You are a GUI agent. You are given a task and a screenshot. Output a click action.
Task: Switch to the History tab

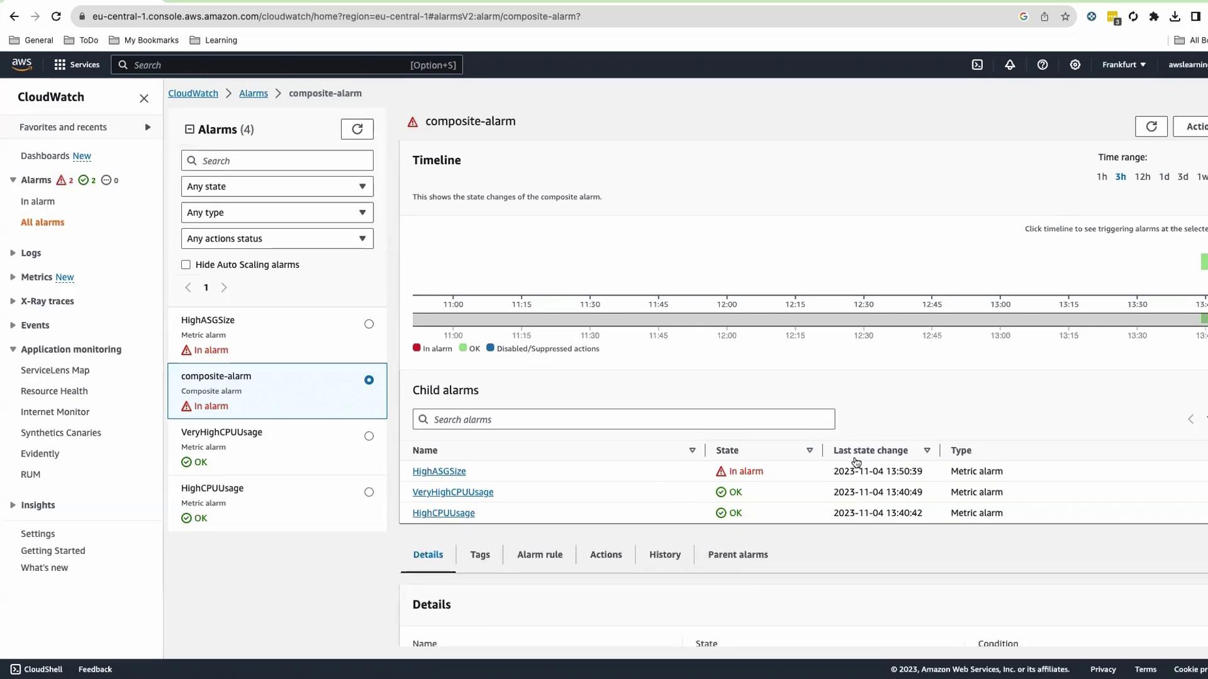pos(664,555)
